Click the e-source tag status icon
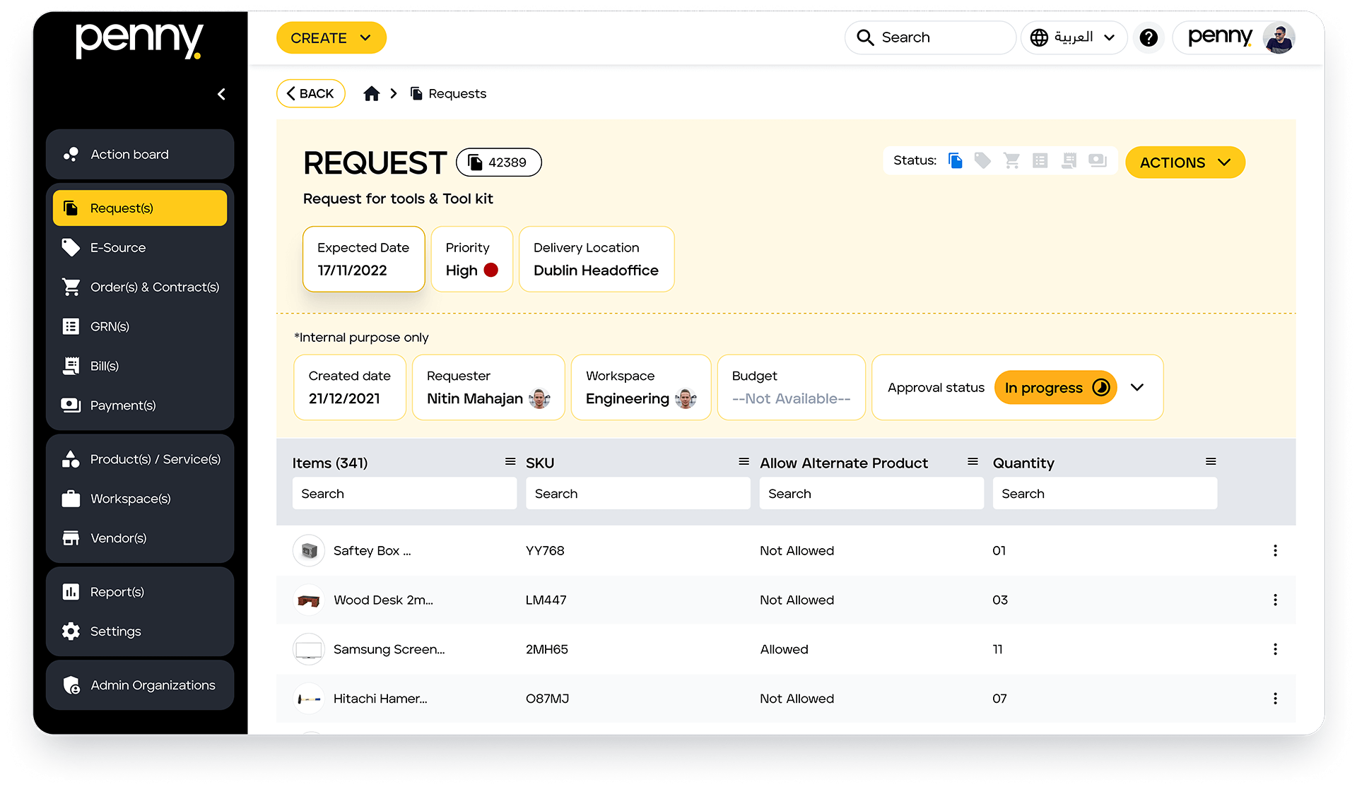The image size is (1357, 789). coord(982,160)
